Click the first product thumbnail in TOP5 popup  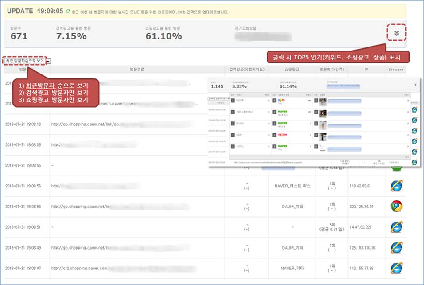(323, 102)
